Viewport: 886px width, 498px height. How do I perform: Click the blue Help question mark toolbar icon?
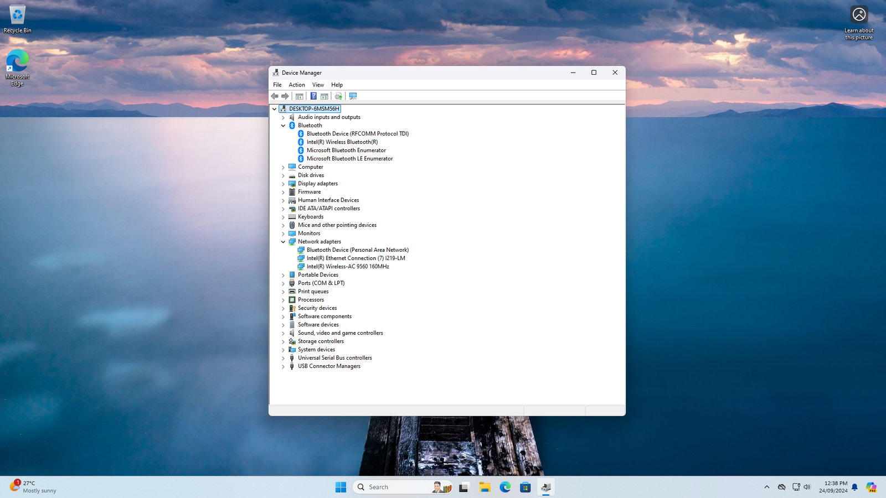tap(313, 96)
